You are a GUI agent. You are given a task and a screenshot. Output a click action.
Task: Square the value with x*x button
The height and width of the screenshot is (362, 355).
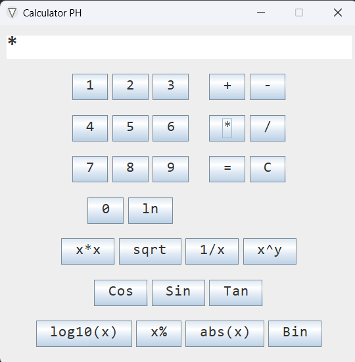[x=87, y=251]
